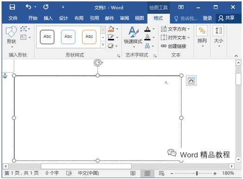The height and width of the screenshot is (179, 243).
Task: Click the Undo arrow icon
Action: tap(28, 7)
